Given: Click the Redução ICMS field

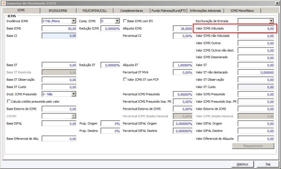Looking at the screenshot, I should point(110,28).
